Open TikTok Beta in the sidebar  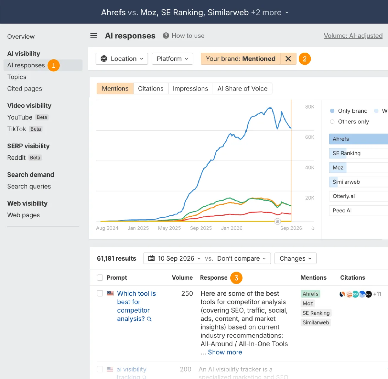25,129
